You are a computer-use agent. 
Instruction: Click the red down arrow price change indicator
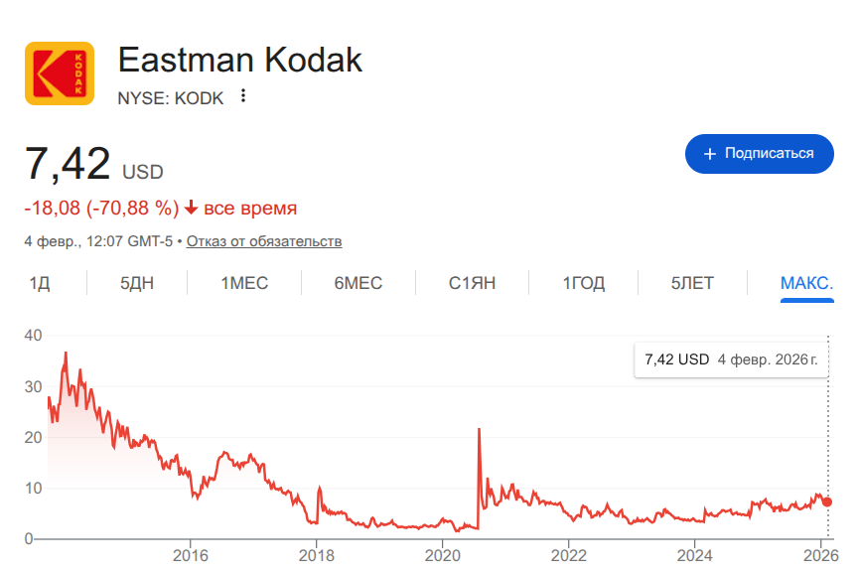(192, 209)
